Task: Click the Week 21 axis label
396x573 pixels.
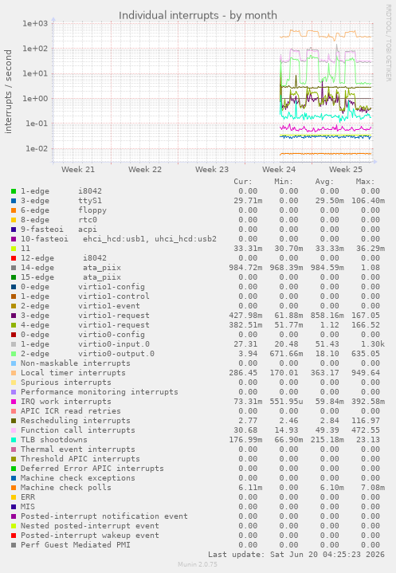Action: (x=78, y=169)
